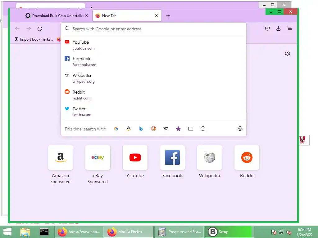
Task: Choose Reddit suggestion reddit.com
Action: pyautogui.click(x=153, y=95)
